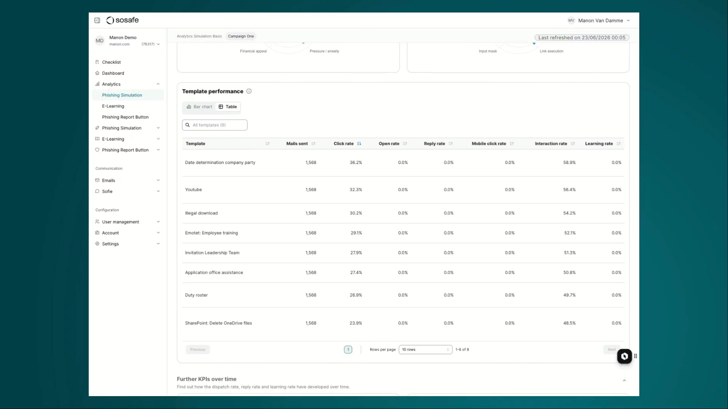This screenshot has width=728, height=409.
Task: Open the Rows per page dropdown
Action: coord(425,350)
